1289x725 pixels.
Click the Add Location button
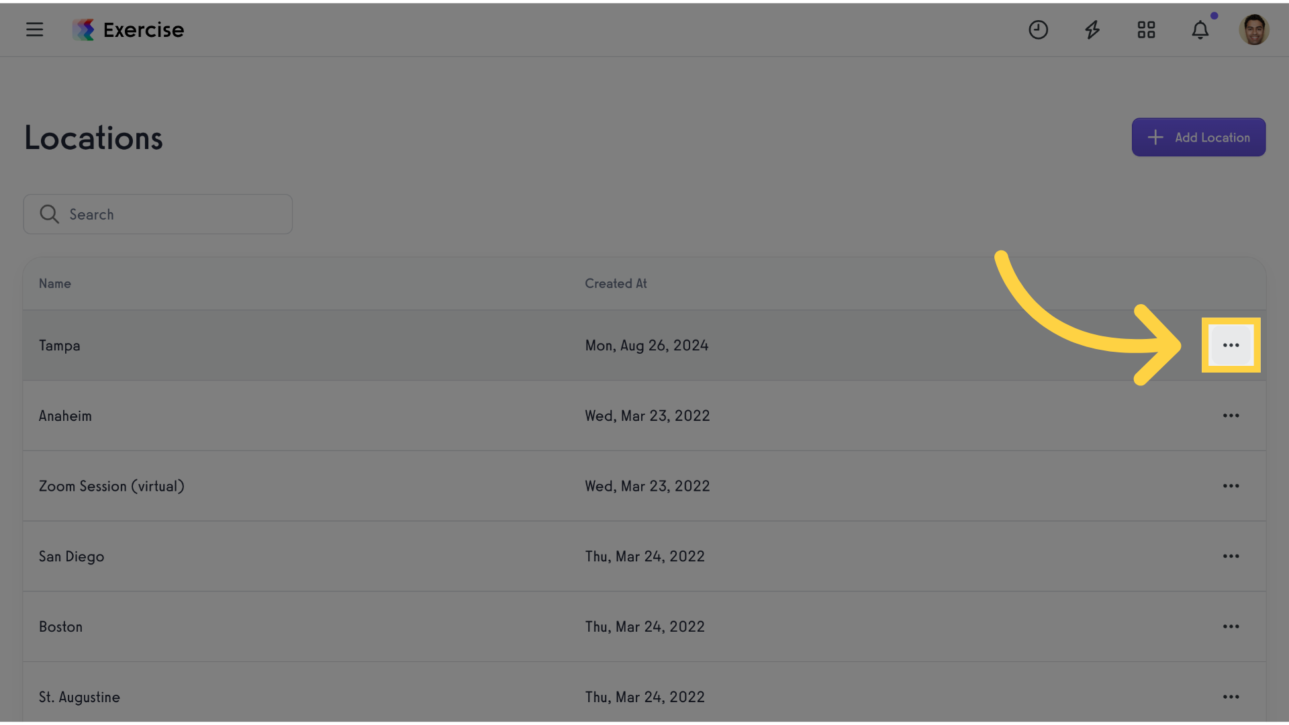pyautogui.click(x=1198, y=137)
